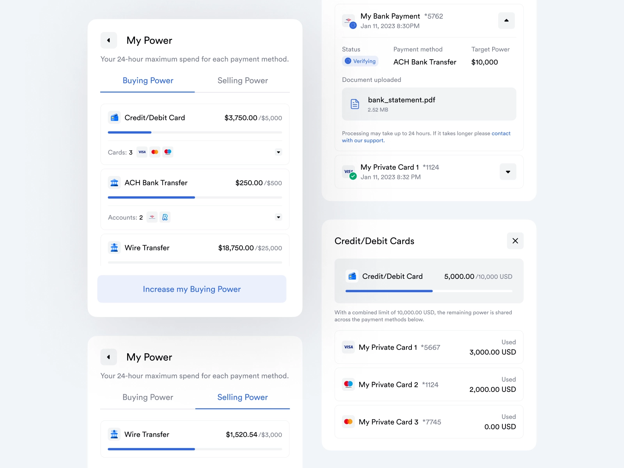Viewport: 624px width, 468px height.
Task: Click the Maestro logo in Cards row
Action: click(x=168, y=152)
